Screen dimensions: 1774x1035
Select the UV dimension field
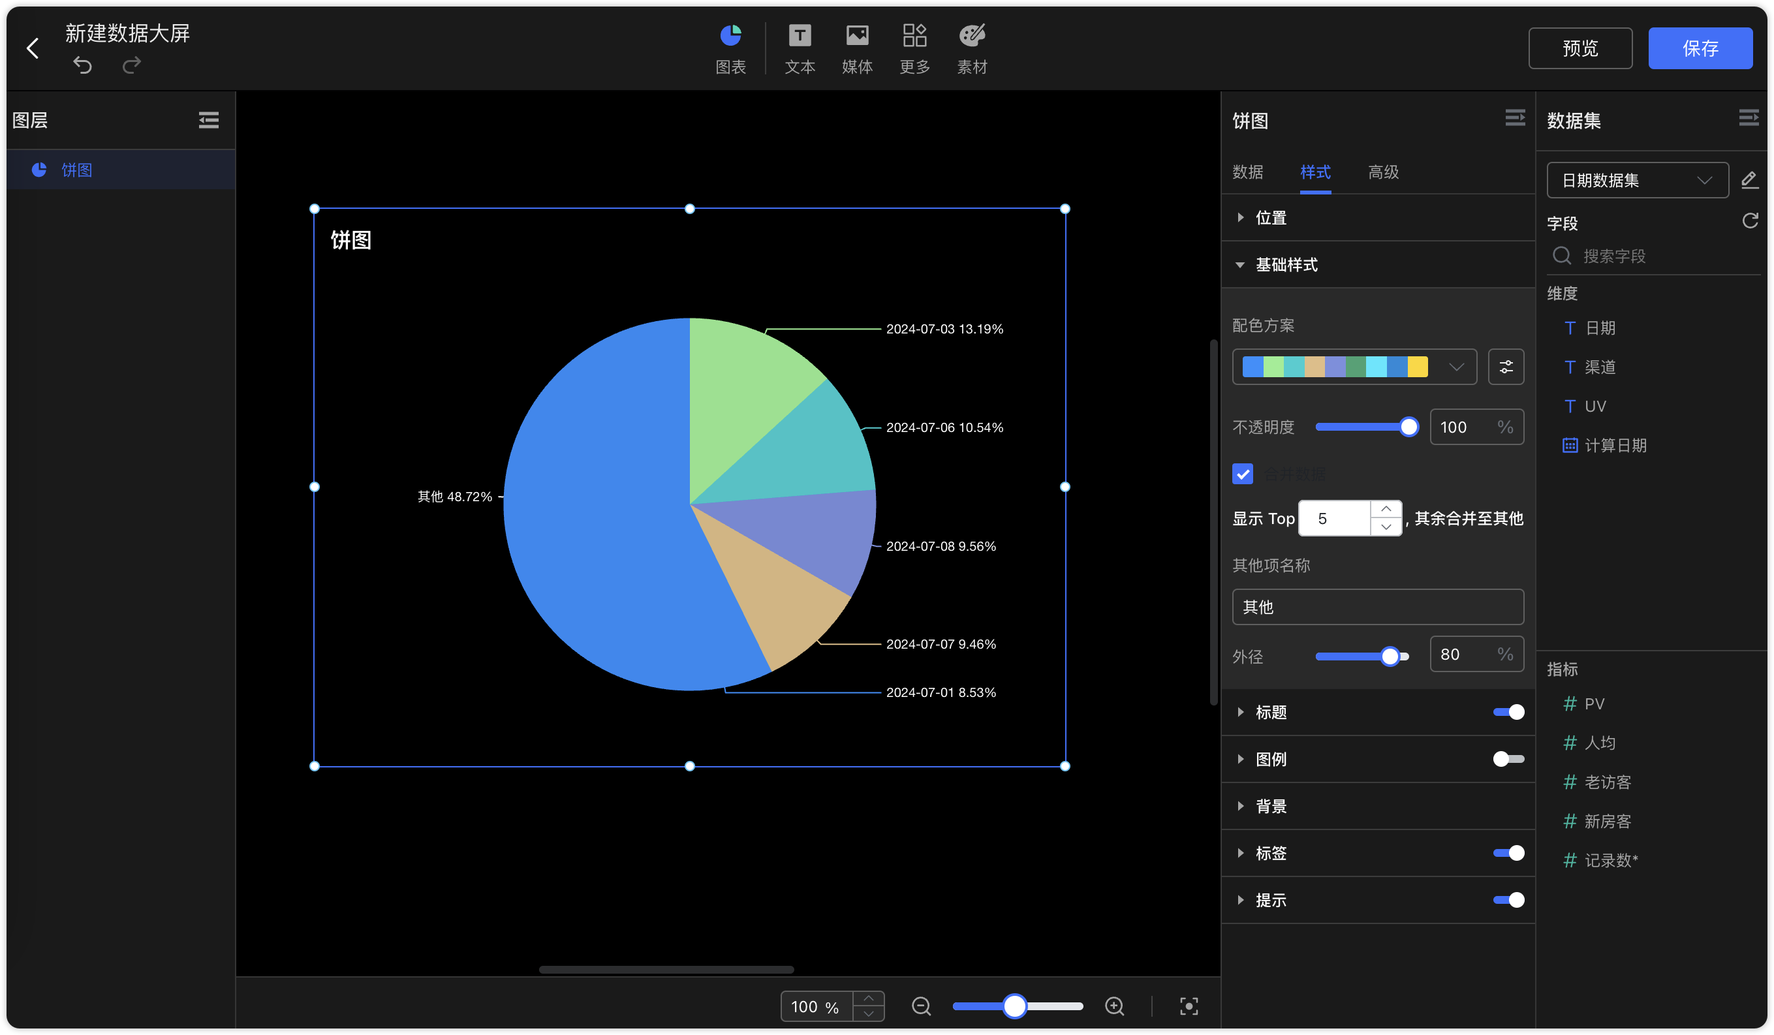[1585, 407]
